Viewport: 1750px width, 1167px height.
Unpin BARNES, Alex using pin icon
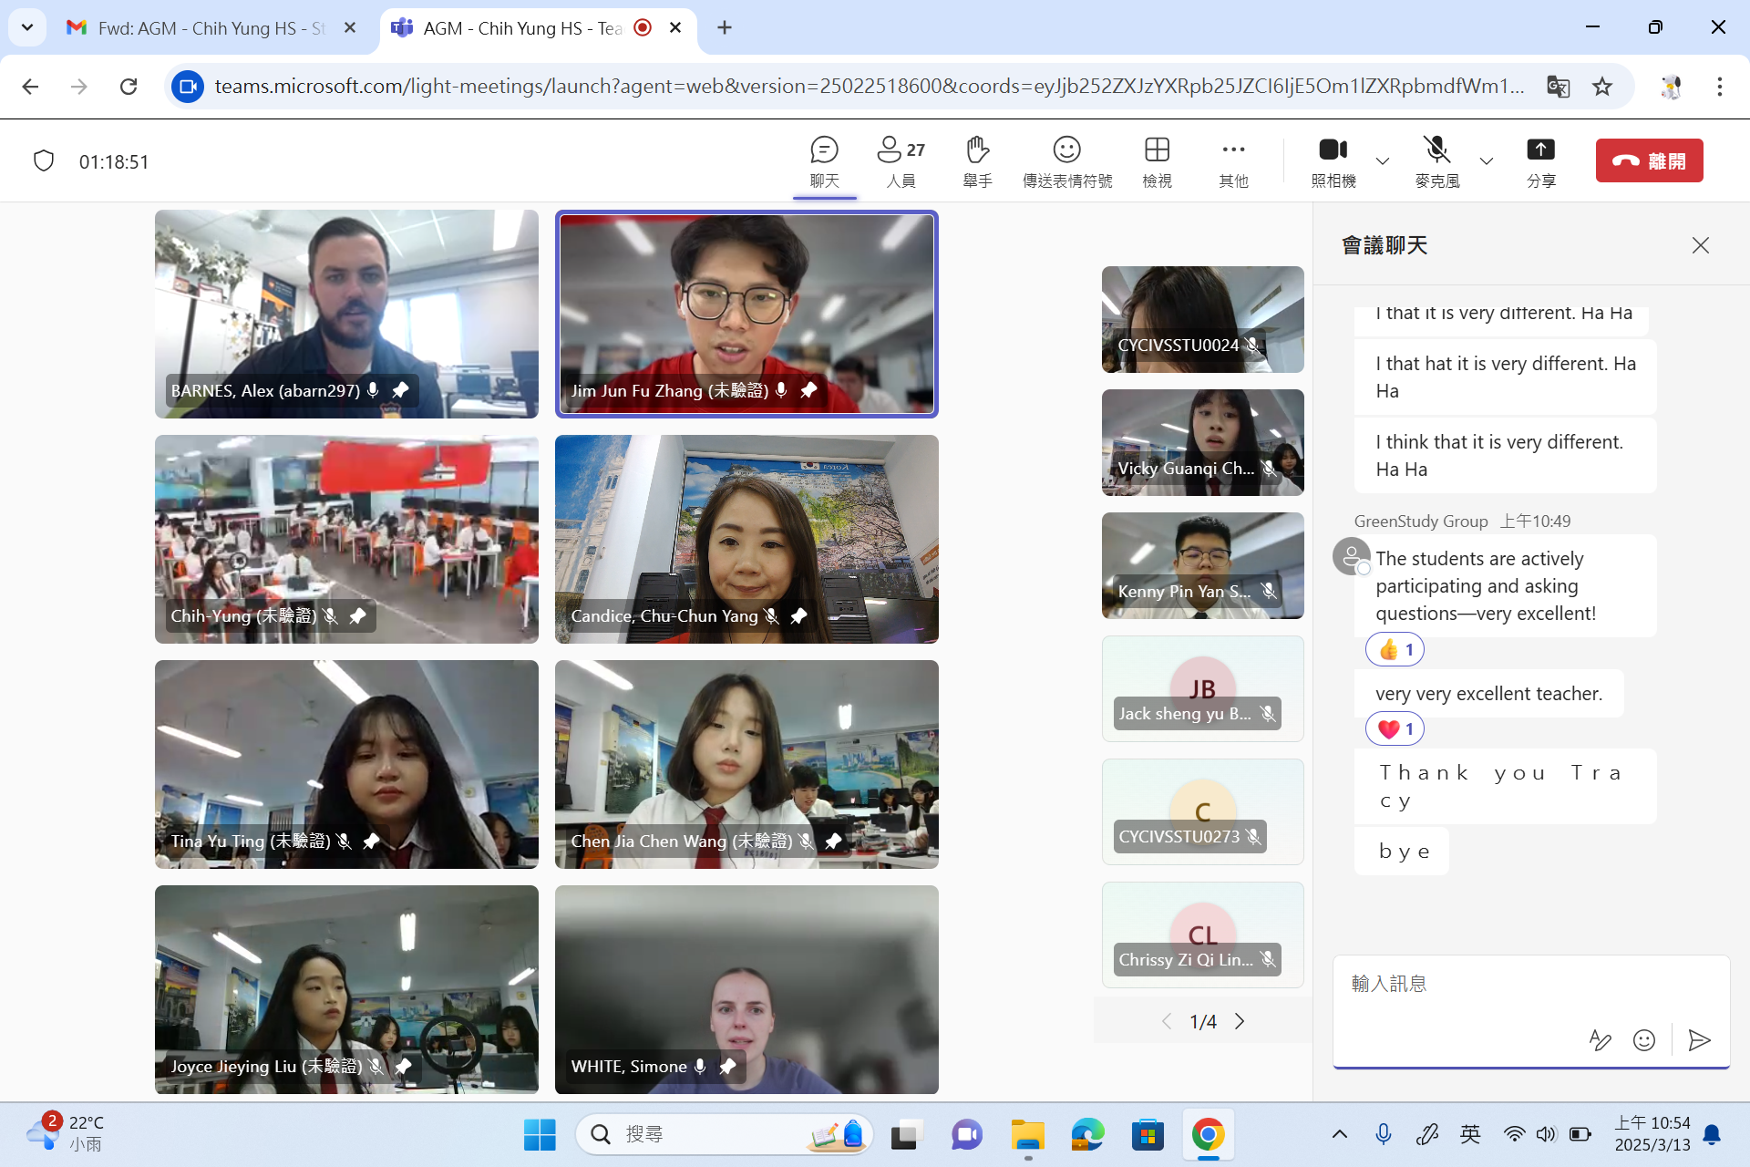tap(400, 390)
